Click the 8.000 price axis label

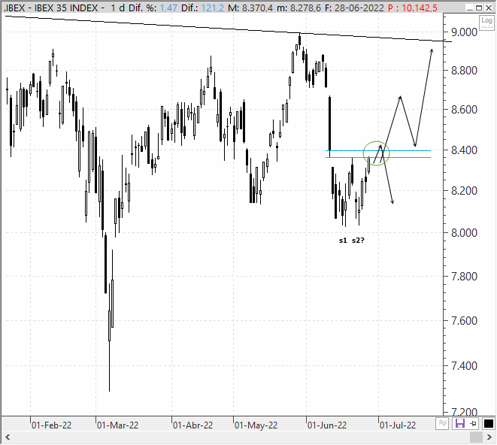(x=464, y=233)
